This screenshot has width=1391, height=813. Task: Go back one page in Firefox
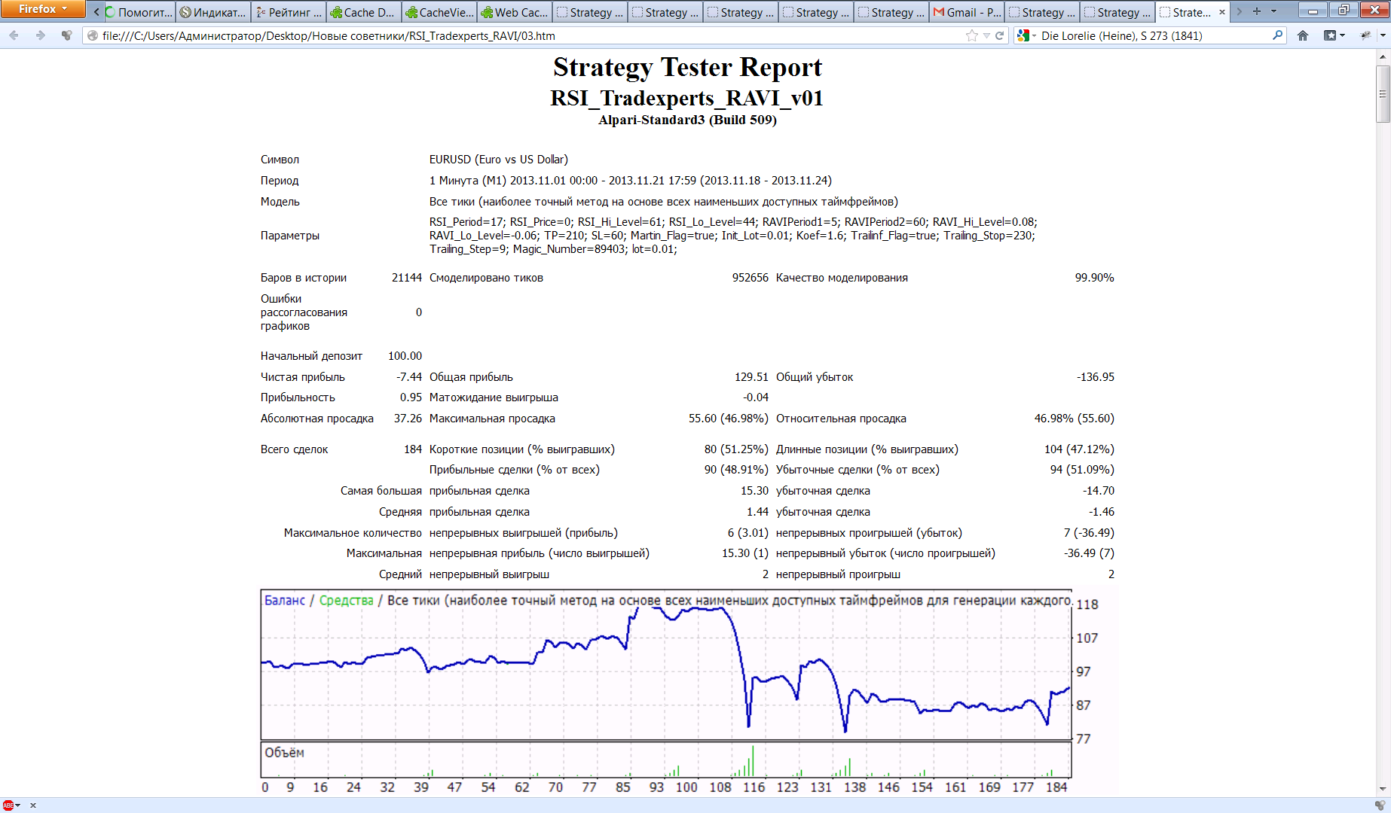tap(14, 35)
